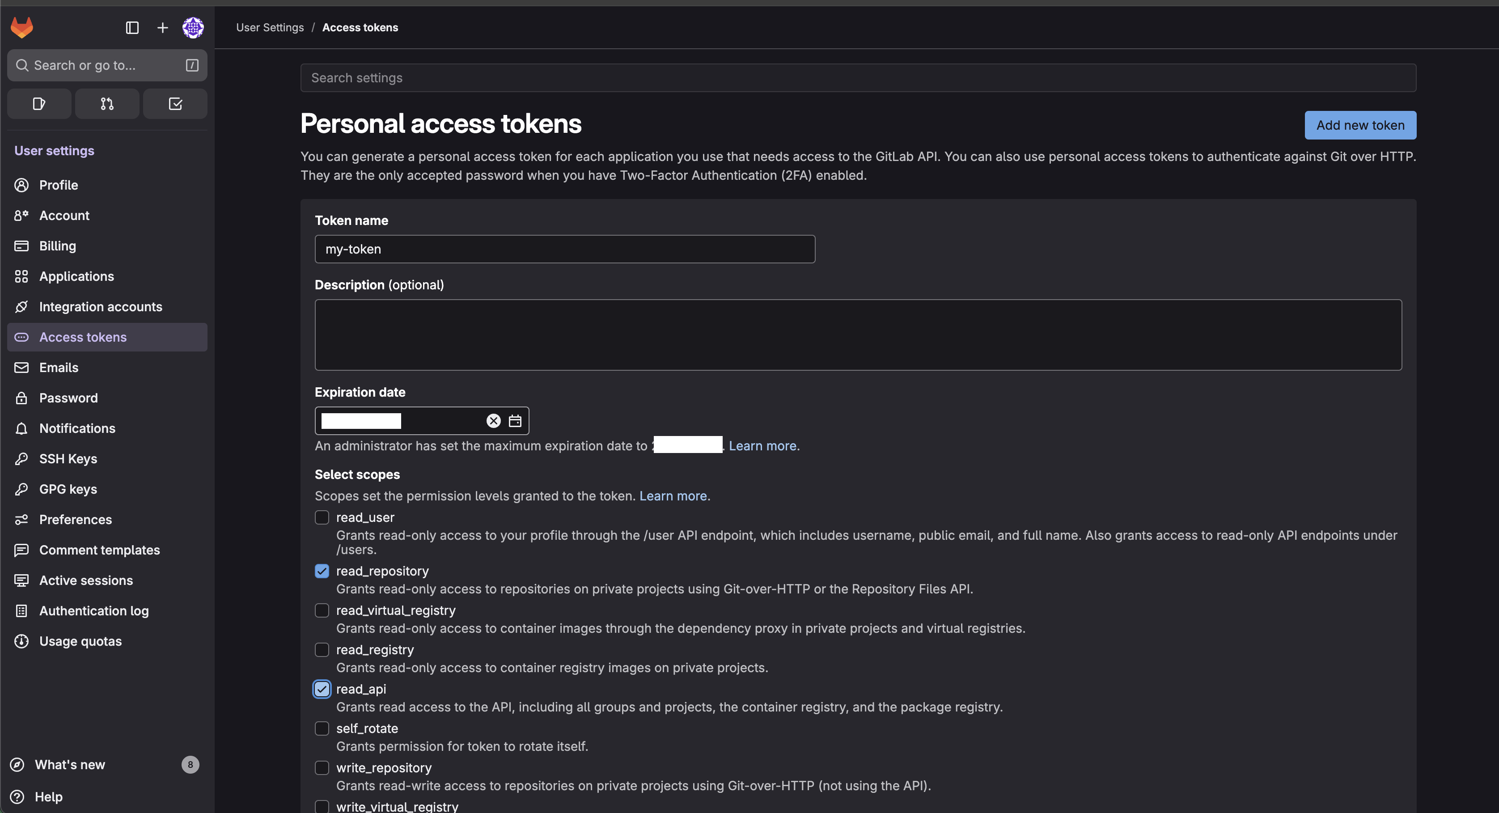Clear the expiration date value
This screenshot has width=1499, height=813.
tap(493, 421)
